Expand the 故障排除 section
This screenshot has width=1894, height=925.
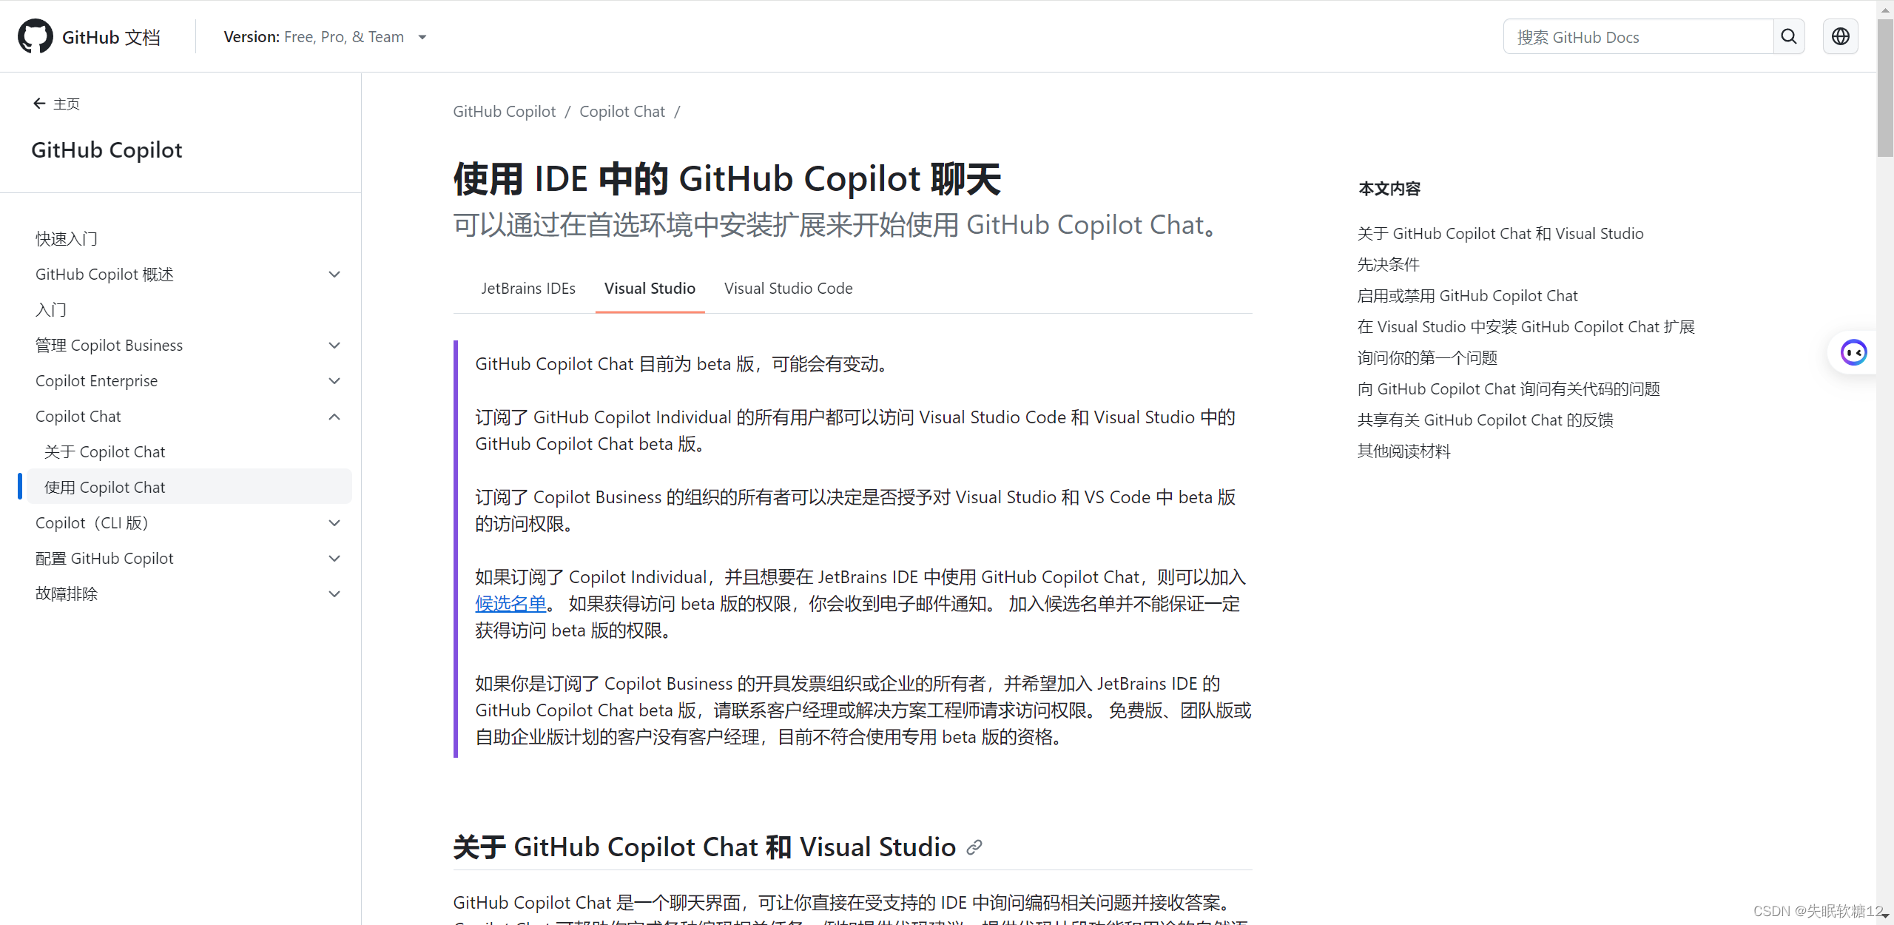pos(334,594)
